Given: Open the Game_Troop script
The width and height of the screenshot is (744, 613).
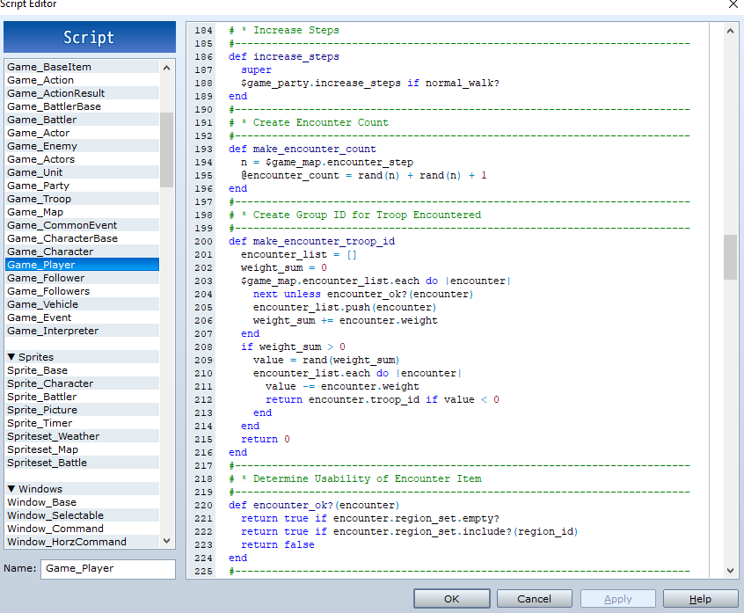Looking at the screenshot, I should 83,199.
